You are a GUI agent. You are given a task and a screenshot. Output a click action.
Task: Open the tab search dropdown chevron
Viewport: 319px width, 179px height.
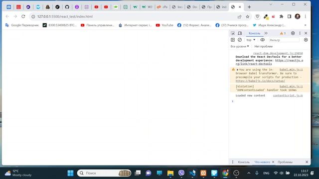[x=271, y=4]
